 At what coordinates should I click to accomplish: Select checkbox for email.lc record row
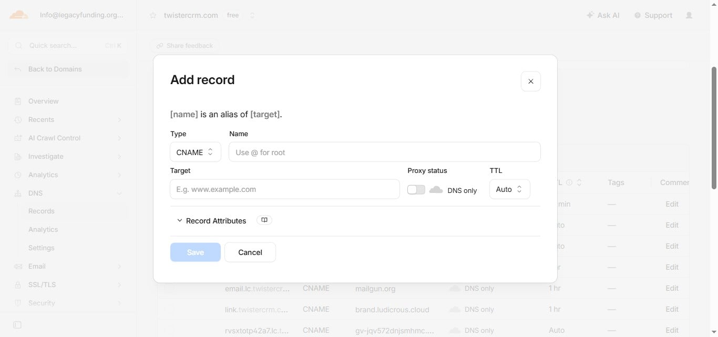tap(169, 288)
